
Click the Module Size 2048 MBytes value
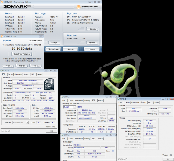[87, 110]
